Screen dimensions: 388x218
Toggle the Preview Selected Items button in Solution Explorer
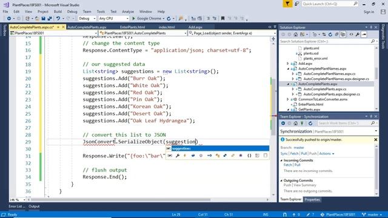click(x=364, y=35)
